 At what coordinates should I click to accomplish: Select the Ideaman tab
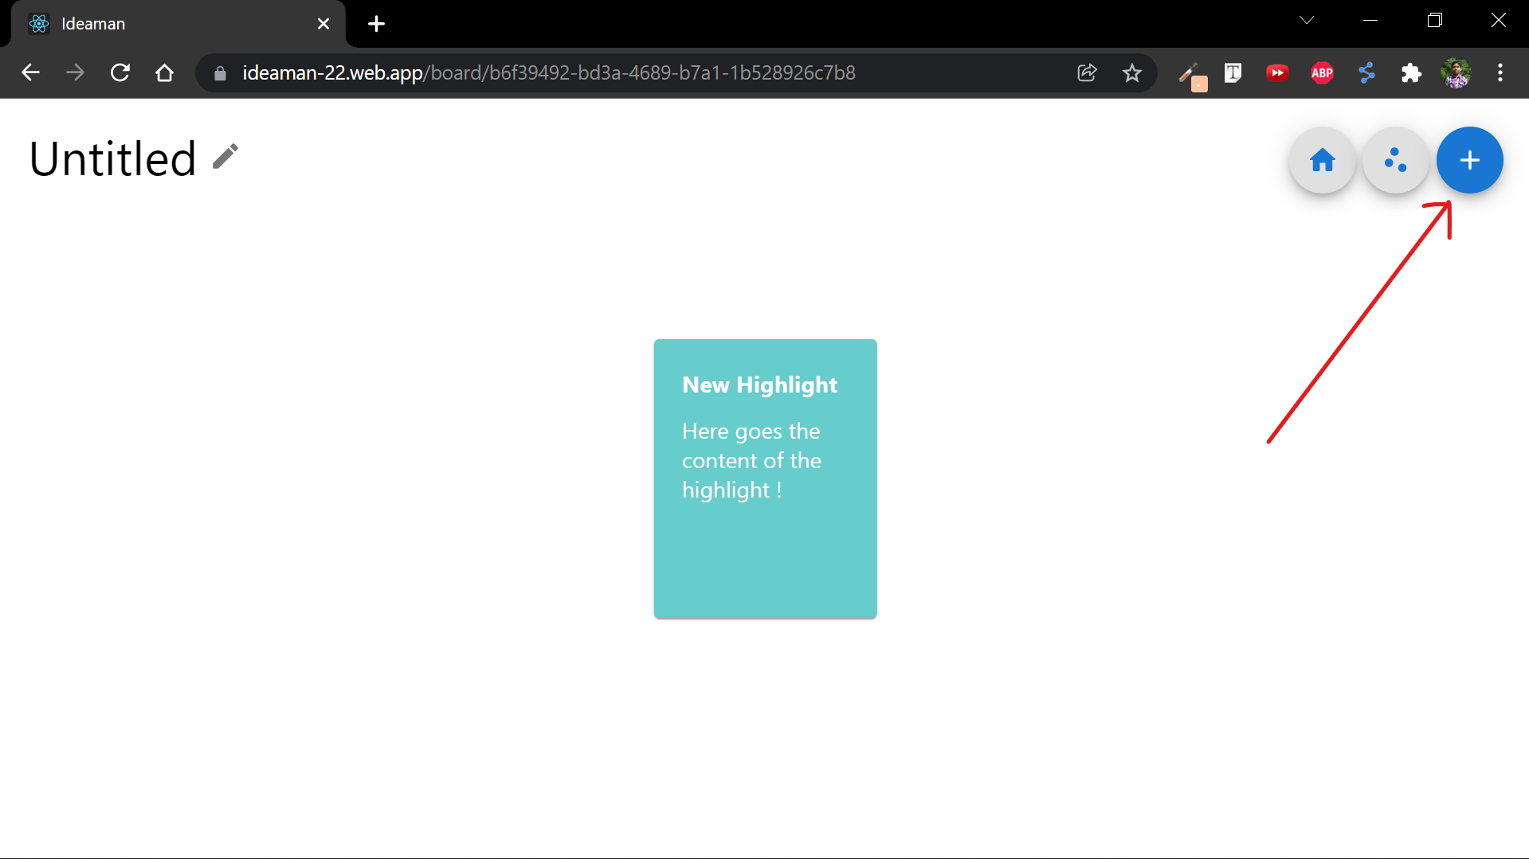pyautogui.click(x=178, y=24)
